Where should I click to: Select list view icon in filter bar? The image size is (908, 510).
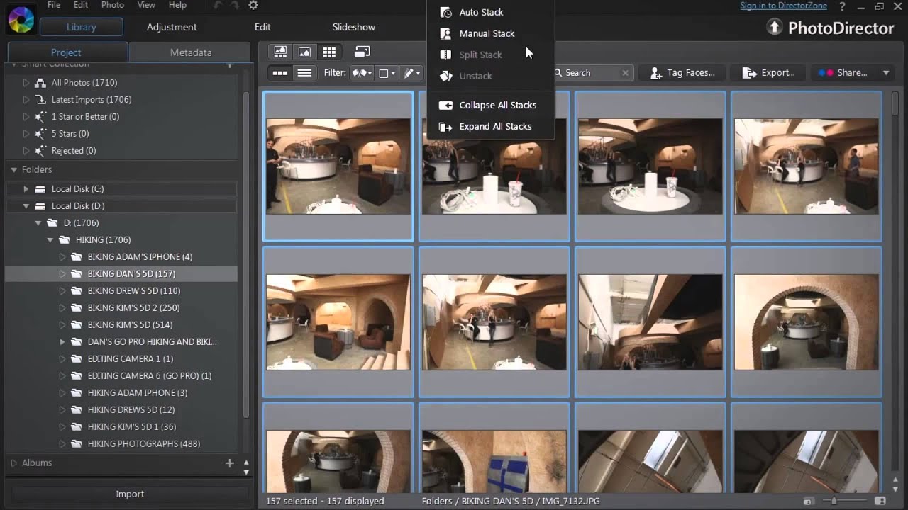pyautogui.click(x=304, y=73)
